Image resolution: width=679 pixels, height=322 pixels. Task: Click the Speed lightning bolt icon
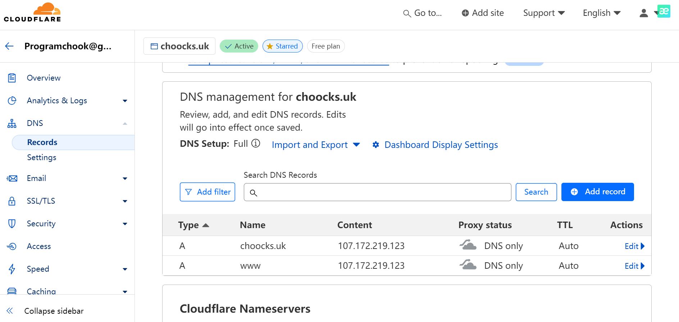click(12, 269)
